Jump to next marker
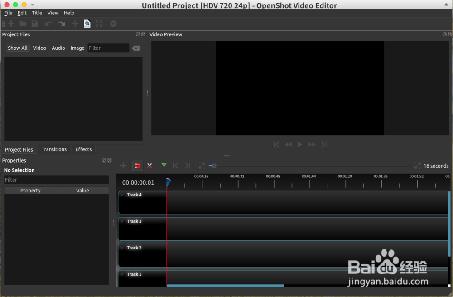The height and width of the screenshot is (297, 453). (x=188, y=165)
